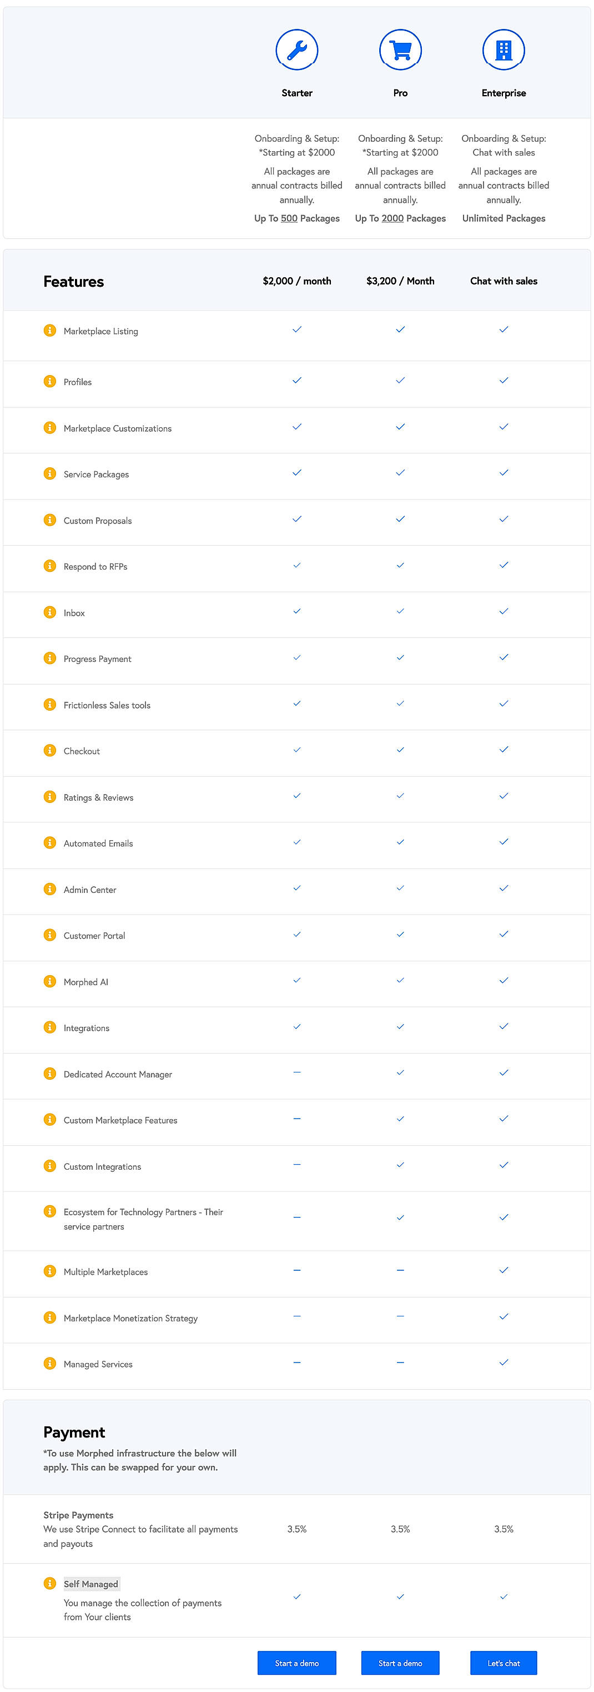
Task: Open the info icon next to Self Managed
Action: (x=50, y=1584)
